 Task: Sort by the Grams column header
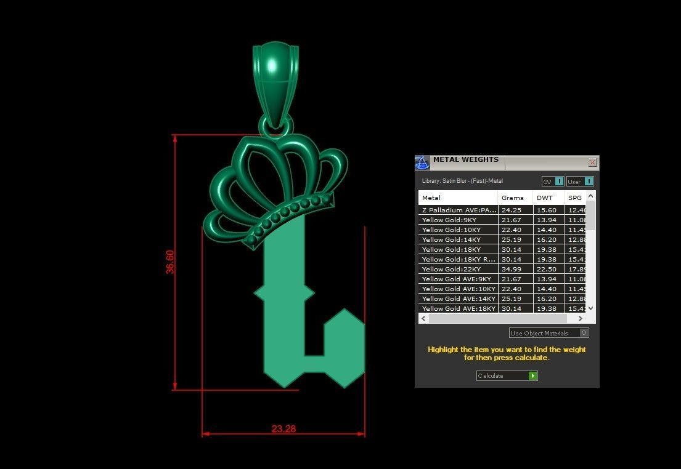click(516, 198)
